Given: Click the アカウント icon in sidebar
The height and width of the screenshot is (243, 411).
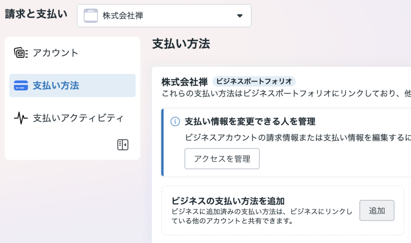Looking at the screenshot, I should pos(20,53).
